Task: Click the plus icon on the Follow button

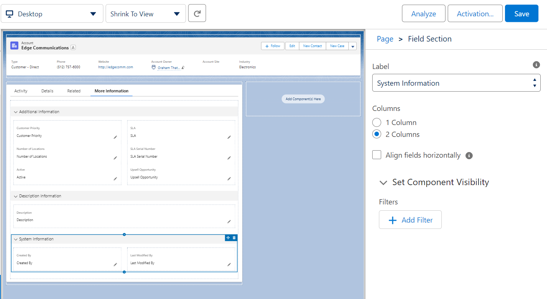Action: [267, 46]
